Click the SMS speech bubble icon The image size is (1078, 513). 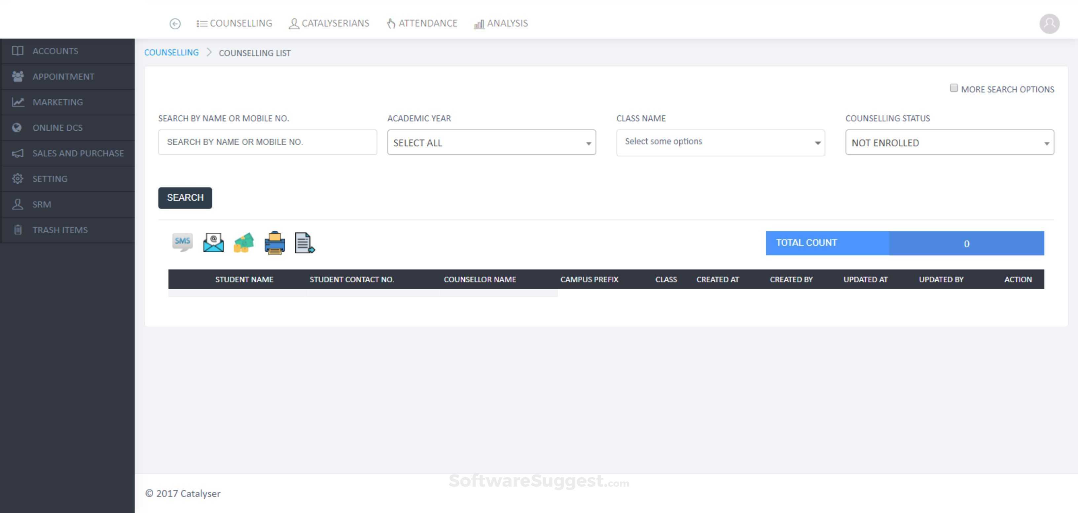pyautogui.click(x=182, y=242)
